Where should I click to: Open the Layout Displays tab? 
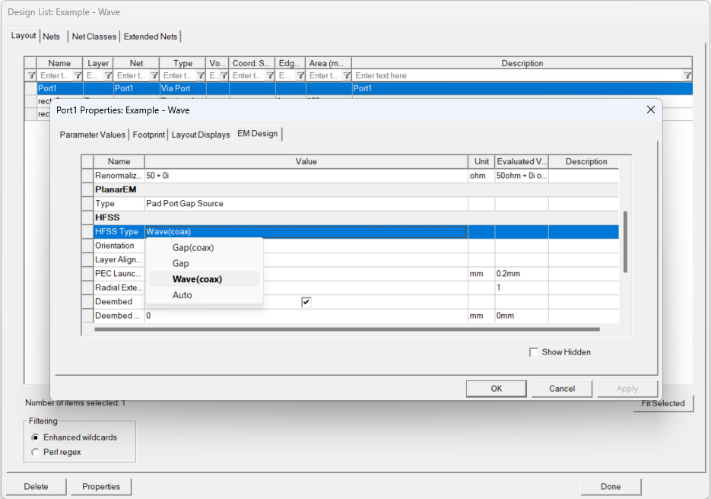point(201,135)
